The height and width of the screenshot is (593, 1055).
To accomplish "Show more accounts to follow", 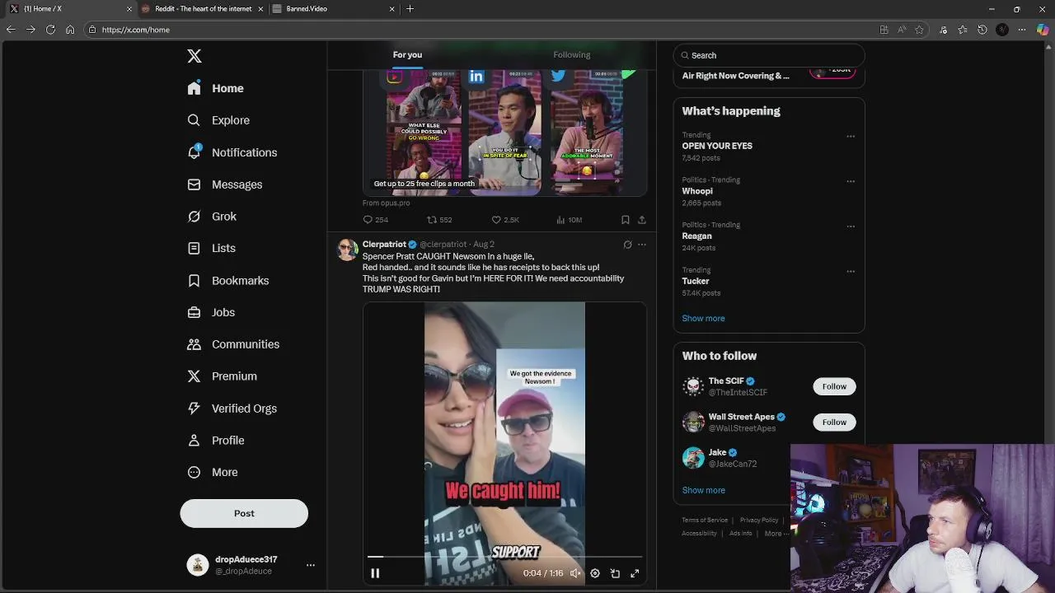I will [x=703, y=490].
